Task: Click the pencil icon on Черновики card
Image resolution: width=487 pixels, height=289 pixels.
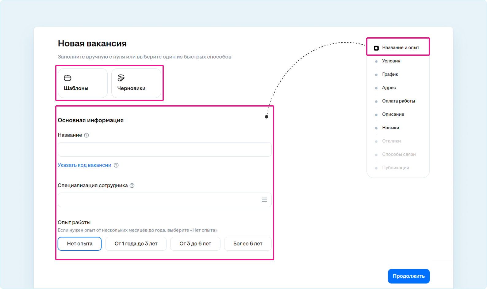Action: pos(121,78)
